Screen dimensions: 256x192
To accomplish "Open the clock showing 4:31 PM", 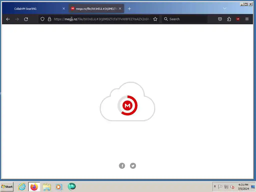I will [x=243, y=186].
